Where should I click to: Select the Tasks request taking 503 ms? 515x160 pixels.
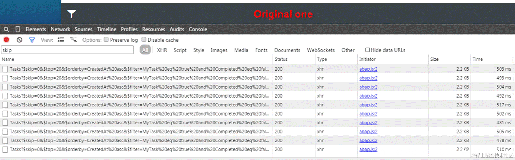(256, 69)
